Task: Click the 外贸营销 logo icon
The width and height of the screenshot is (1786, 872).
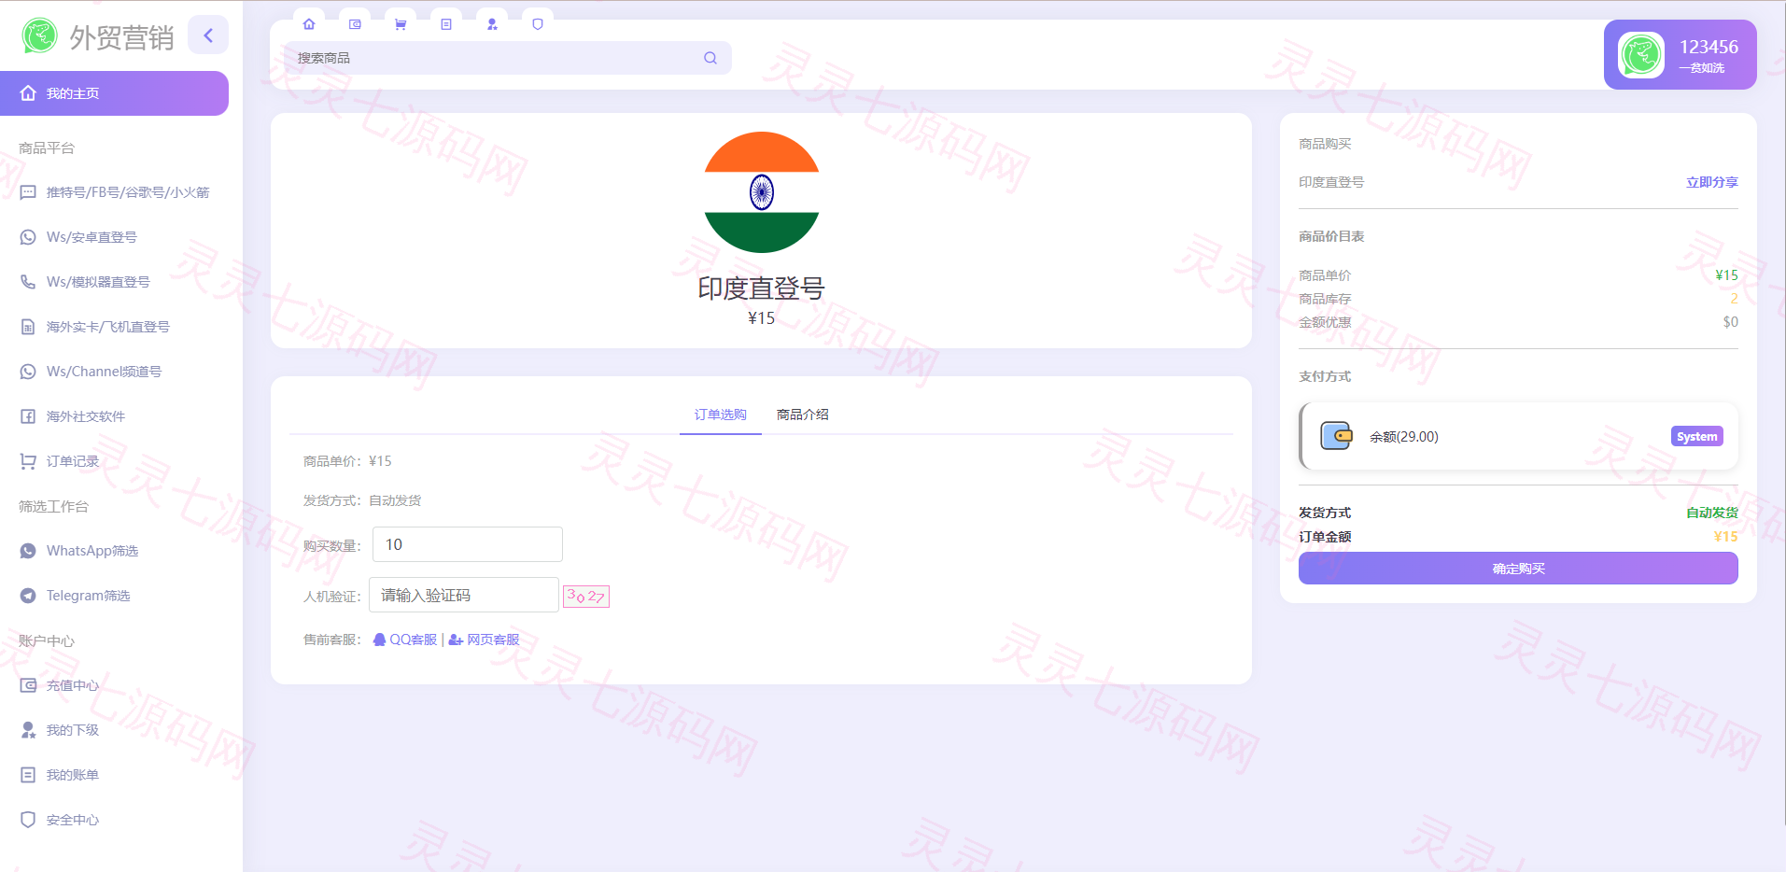Action: pyautogui.click(x=40, y=35)
